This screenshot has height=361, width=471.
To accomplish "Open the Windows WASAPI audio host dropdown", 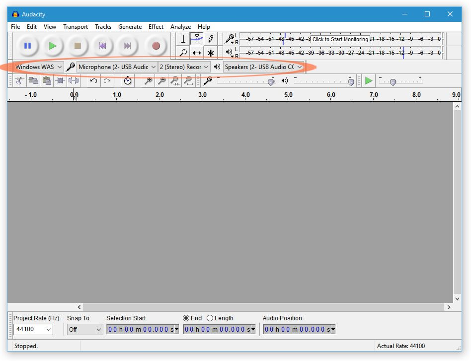I will pyautogui.click(x=38, y=67).
